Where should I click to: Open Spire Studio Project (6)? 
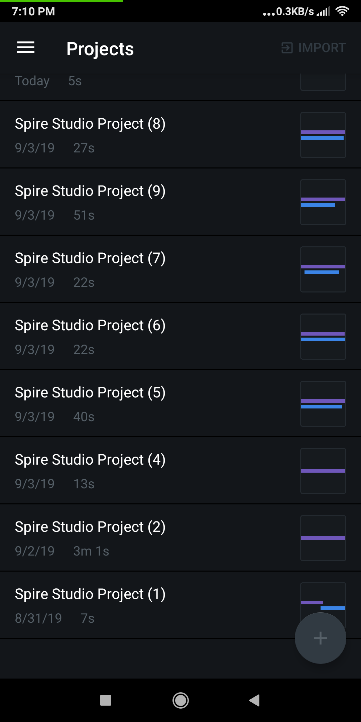click(x=90, y=326)
